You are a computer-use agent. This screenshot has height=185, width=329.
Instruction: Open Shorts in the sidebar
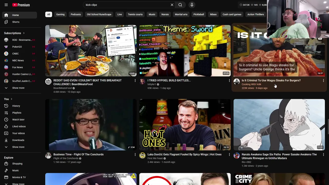20,22
